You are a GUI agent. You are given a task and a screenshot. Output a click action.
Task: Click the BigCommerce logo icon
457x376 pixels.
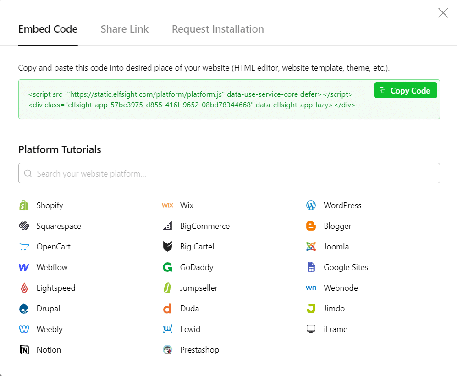click(x=167, y=226)
